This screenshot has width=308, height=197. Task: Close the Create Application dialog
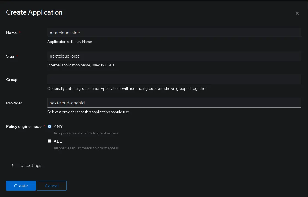tap(297, 13)
